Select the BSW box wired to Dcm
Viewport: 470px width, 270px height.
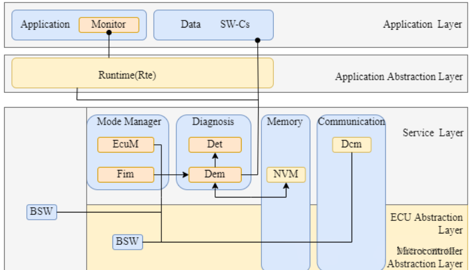[x=127, y=242]
